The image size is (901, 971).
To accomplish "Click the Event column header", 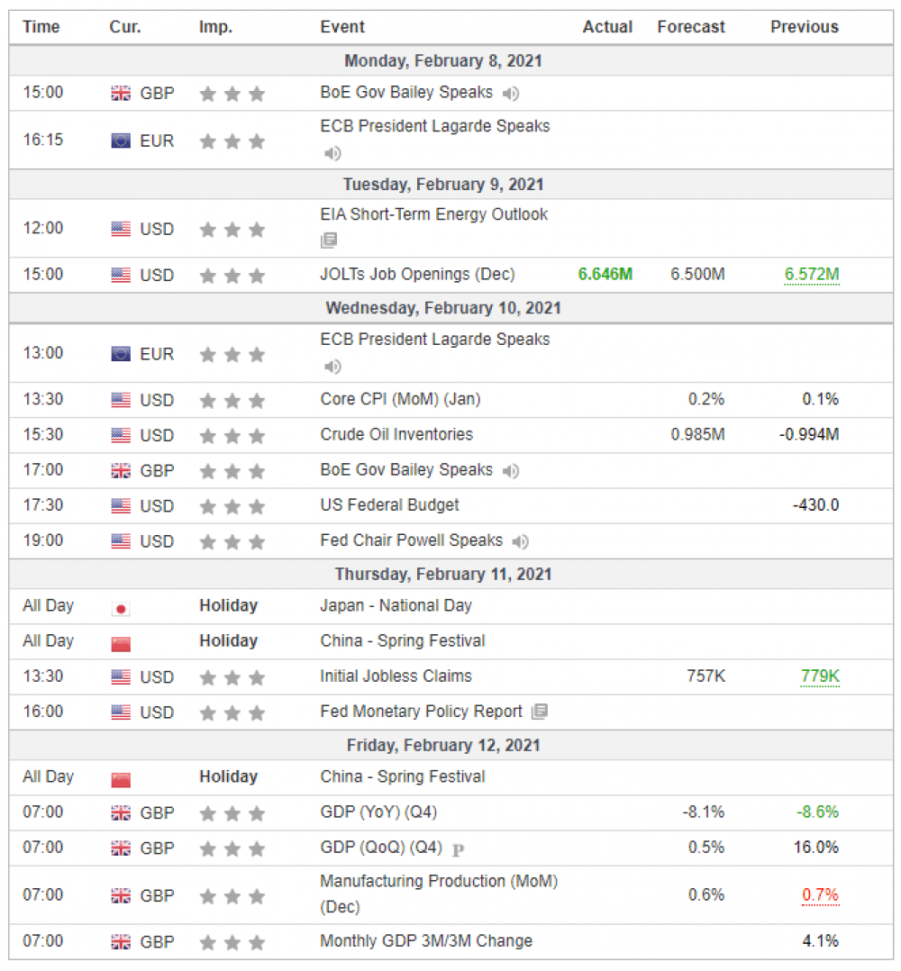I will [342, 27].
